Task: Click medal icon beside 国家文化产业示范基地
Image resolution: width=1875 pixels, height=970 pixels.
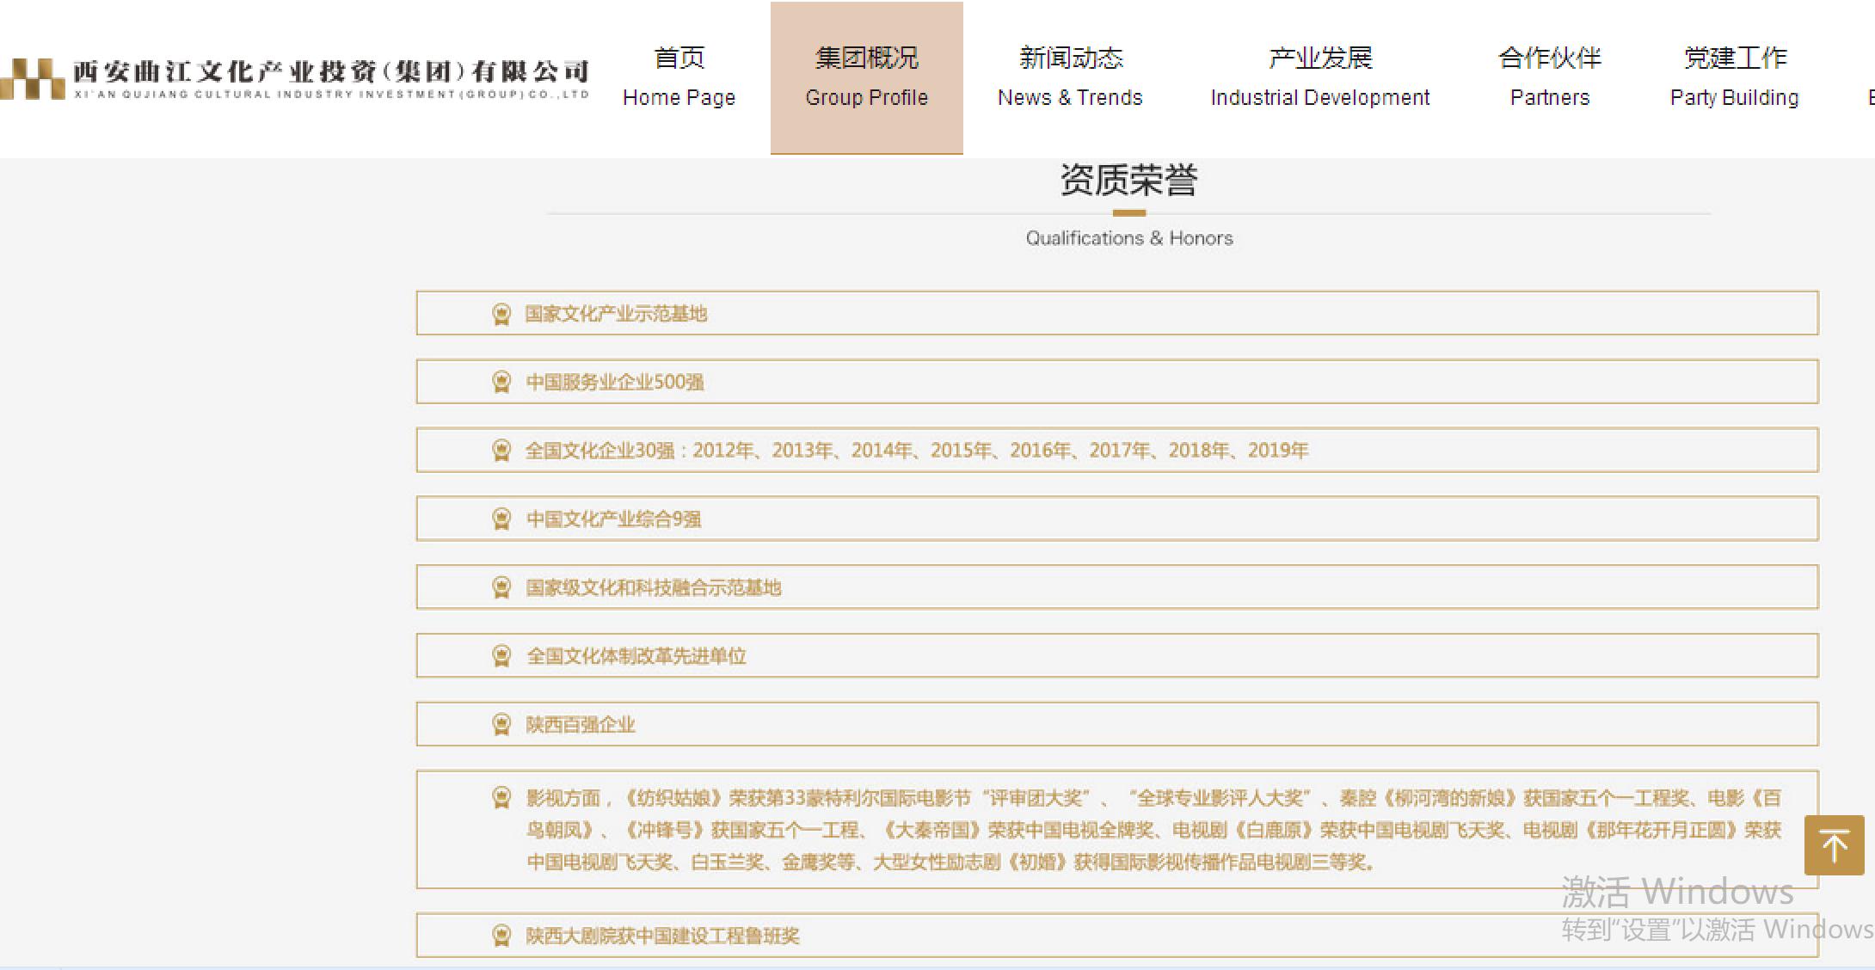Action: pos(501,314)
